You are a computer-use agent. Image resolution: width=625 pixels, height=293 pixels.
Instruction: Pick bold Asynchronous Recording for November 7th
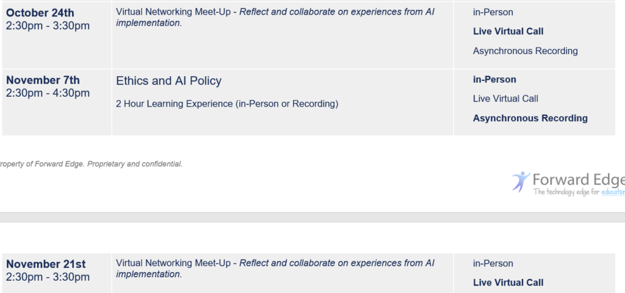click(x=530, y=118)
